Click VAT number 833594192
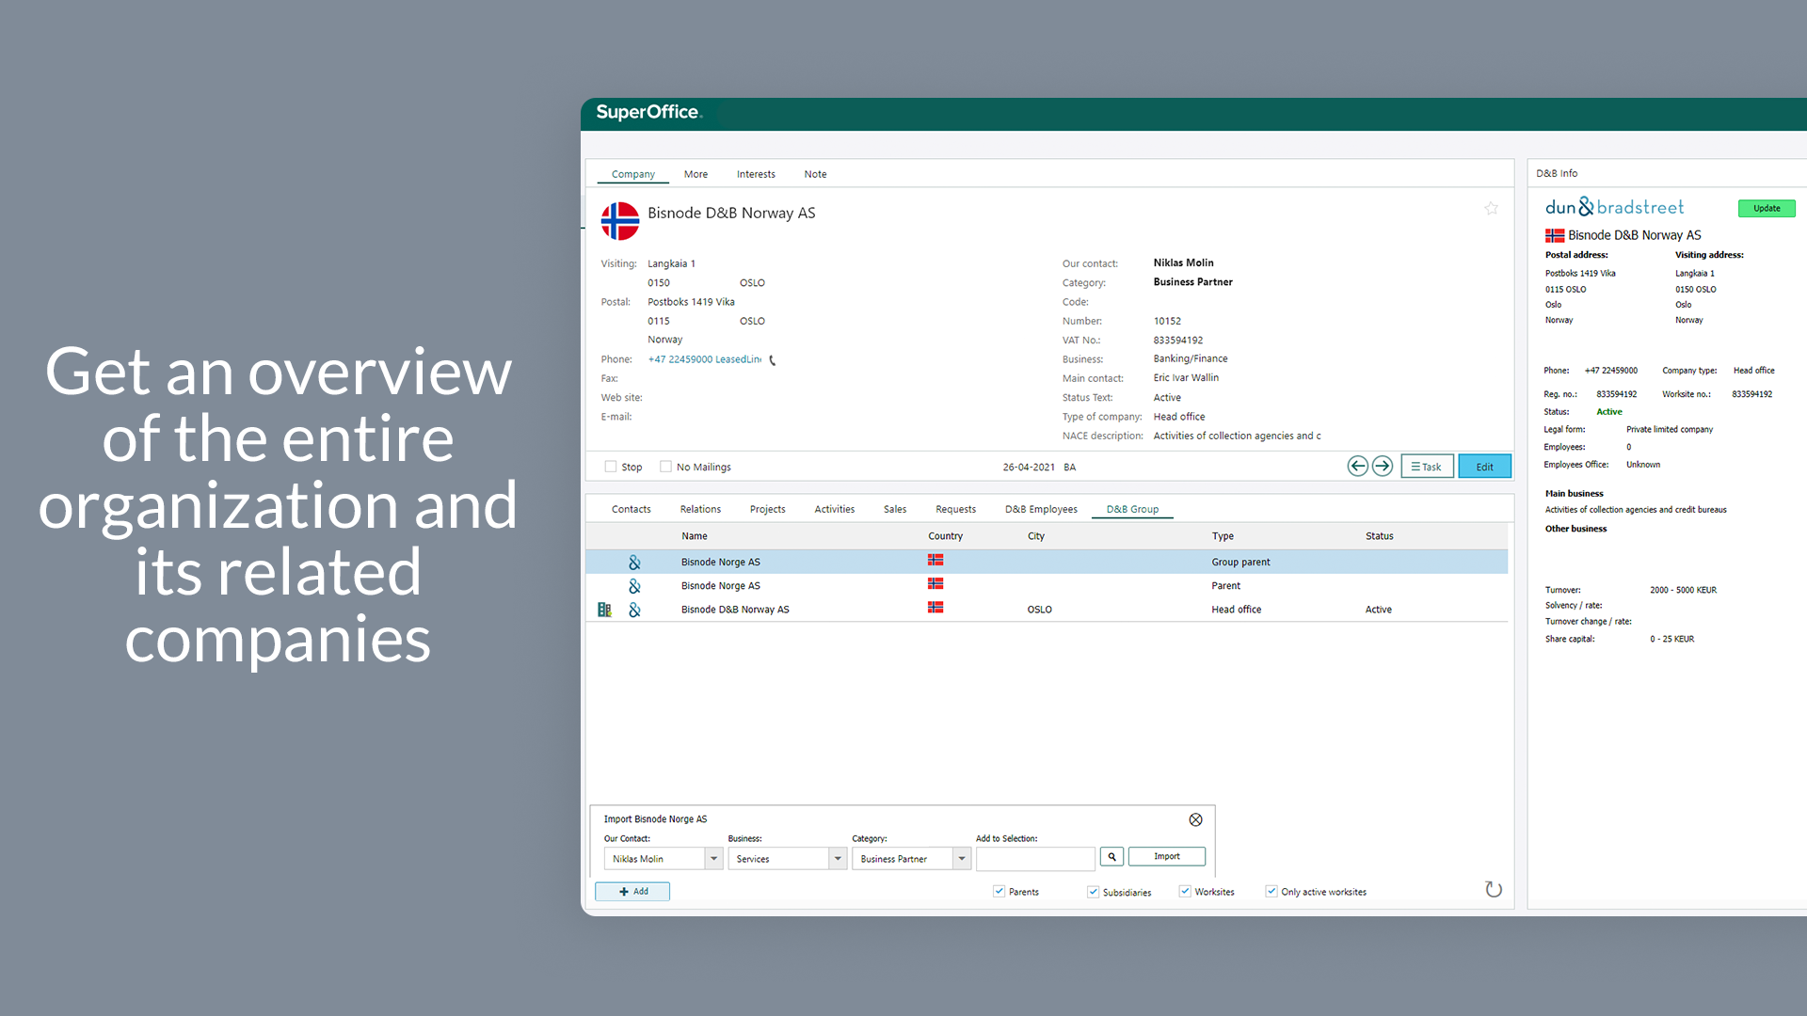Image resolution: width=1807 pixels, height=1016 pixels. [x=1177, y=341]
